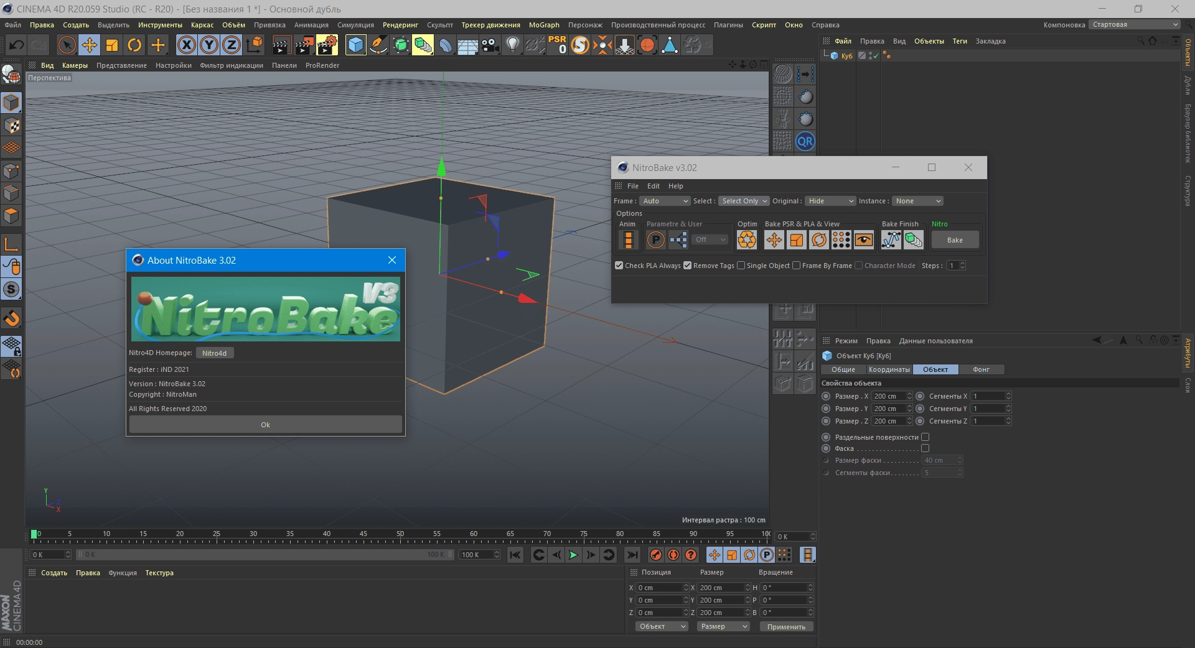Select the Live Selection tool
This screenshot has width=1195, height=648.
click(67, 45)
